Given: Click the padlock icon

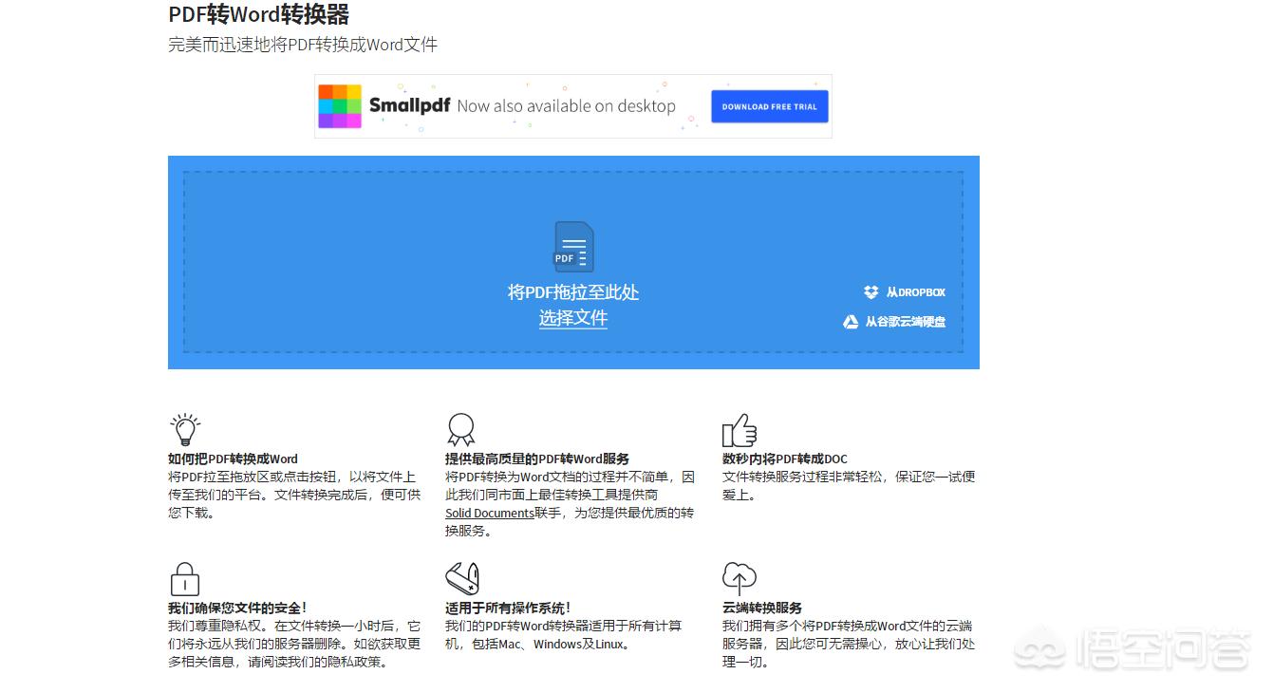Looking at the screenshot, I should [x=184, y=579].
